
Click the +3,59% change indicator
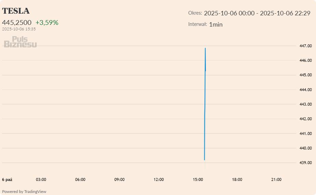(47, 22)
